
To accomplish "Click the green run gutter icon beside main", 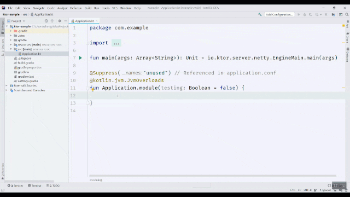I will pyautogui.click(x=80, y=58).
